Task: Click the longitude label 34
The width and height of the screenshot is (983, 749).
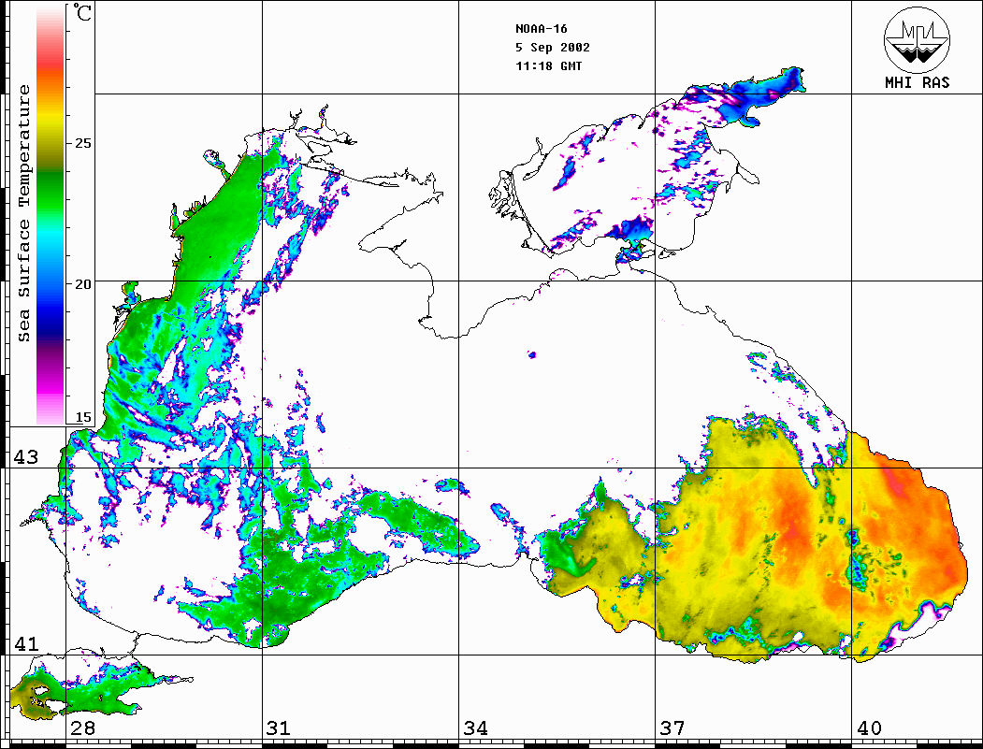Action: coord(475,728)
